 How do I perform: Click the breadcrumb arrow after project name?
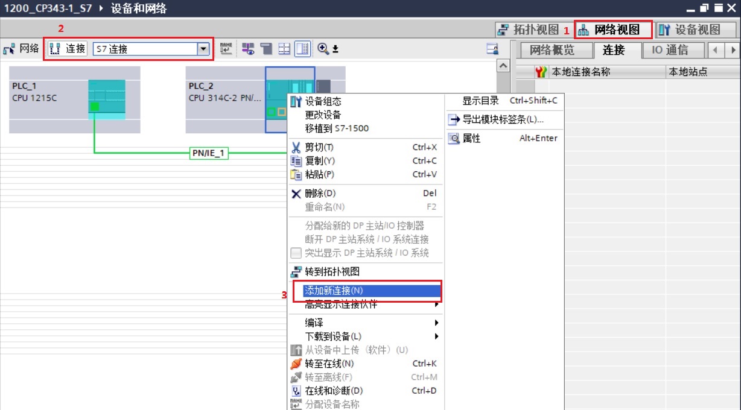pos(101,8)
